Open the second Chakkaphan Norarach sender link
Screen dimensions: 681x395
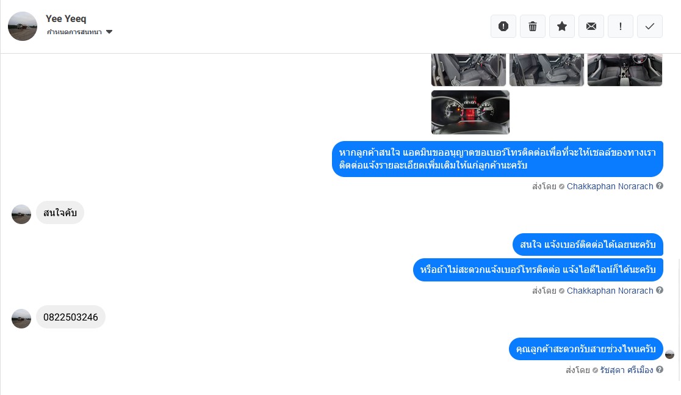coord(610,291)
